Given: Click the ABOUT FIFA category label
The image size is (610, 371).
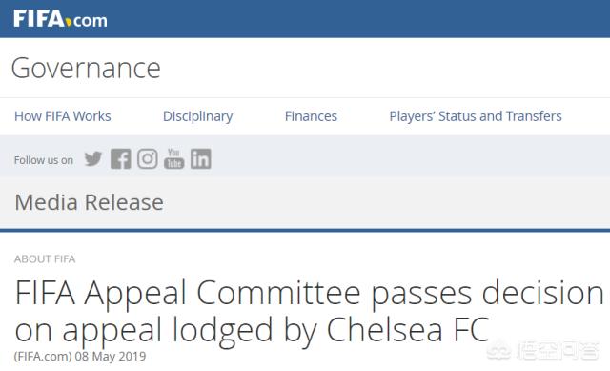Looking at the screenshot, I should click(45, 258).
